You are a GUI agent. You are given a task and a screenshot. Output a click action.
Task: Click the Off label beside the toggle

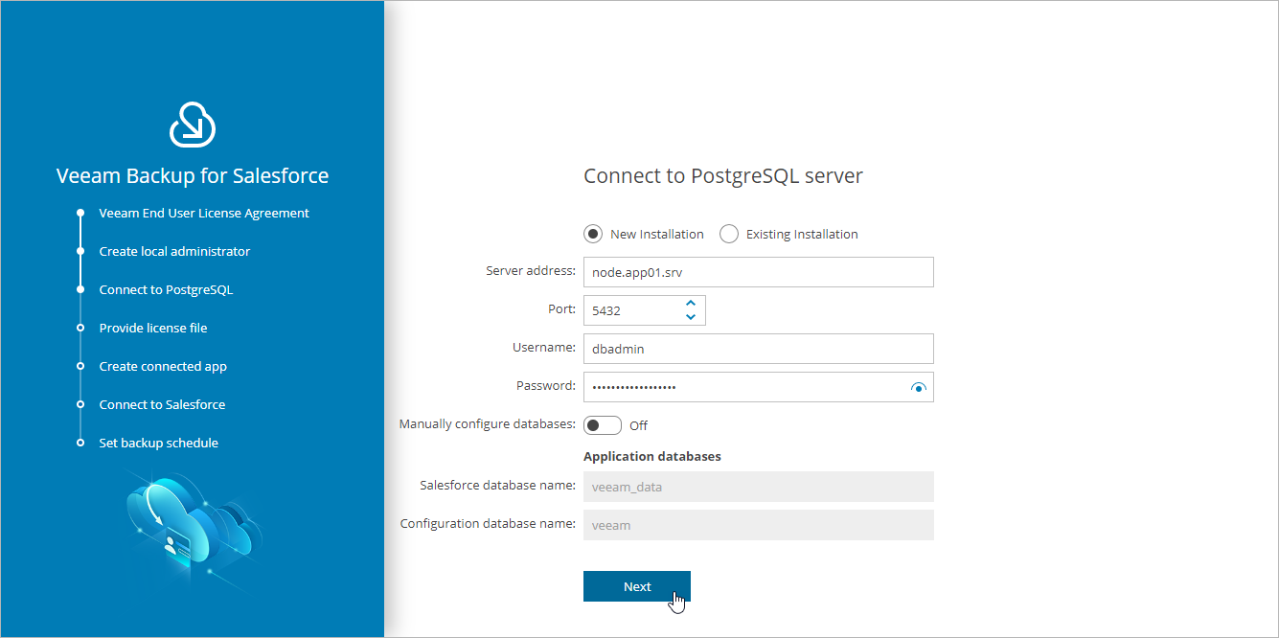[638, 425]
